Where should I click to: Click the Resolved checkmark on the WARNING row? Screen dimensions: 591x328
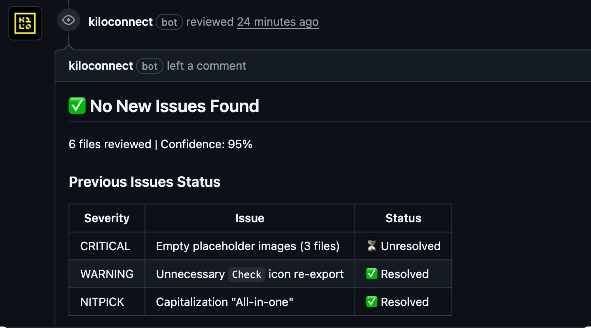pos(371,274)
